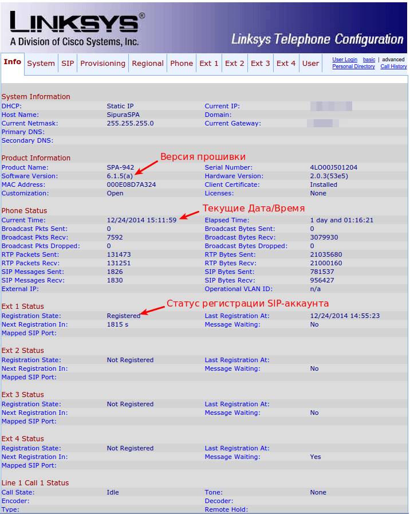The width and height of the screenshot is (410, 514).
Task: Click next registration value 1815 s
Action: pos(117,324)
